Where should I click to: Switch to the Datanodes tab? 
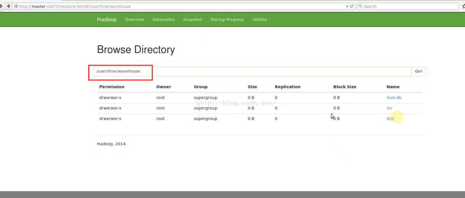click(163, 19)
